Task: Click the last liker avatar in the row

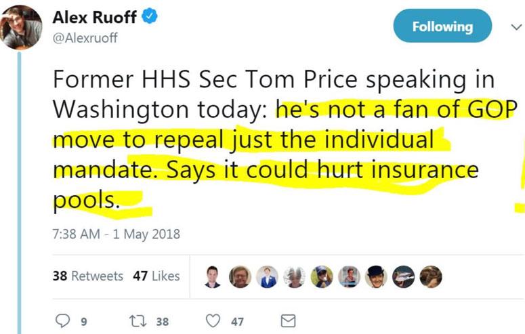Action: [x=431, y=276]
